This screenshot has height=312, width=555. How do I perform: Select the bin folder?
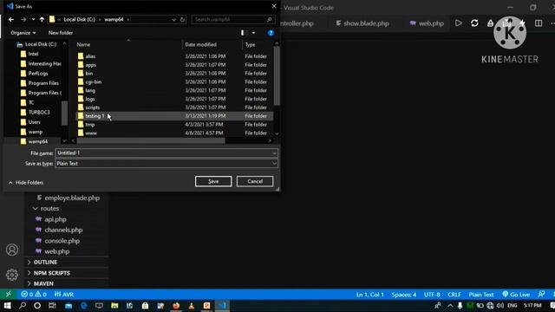click(x=88, y=73)
